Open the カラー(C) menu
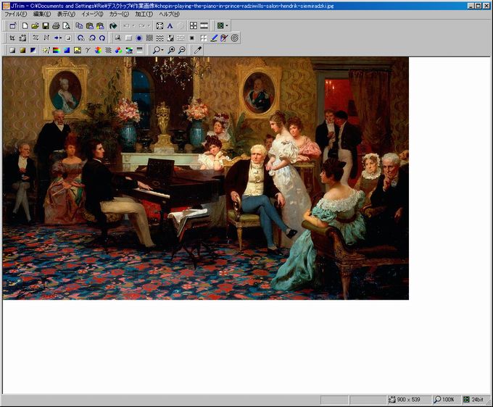This screenshot has width=493, height=407. pos(119,14)
